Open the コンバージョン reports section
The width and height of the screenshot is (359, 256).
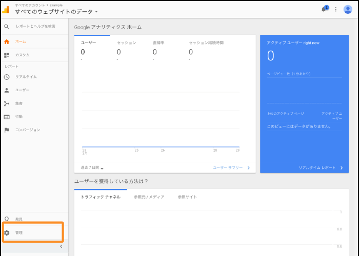pos(34,130)
